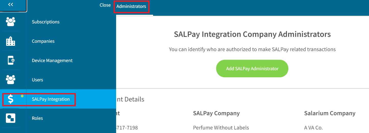Click the Perfume Without Labels company entry

pos(221,128)
